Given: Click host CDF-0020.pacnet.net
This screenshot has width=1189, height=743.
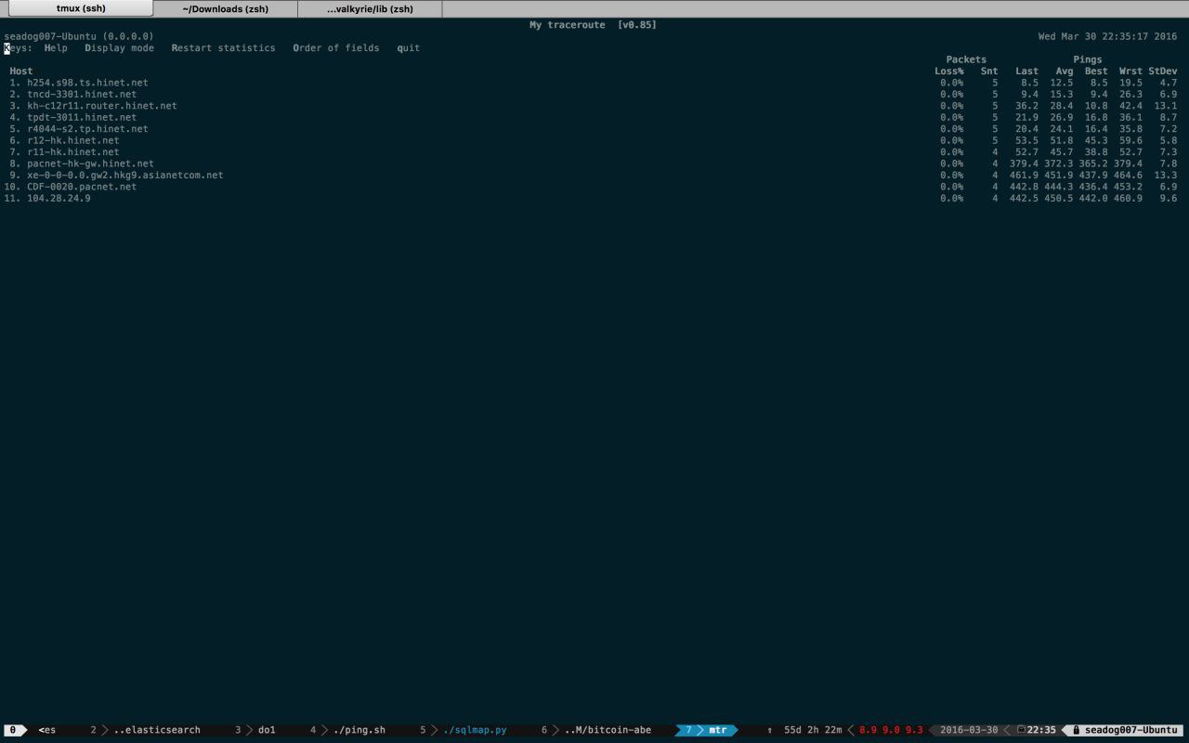Looking at the screenshot, I should point(82,187).
